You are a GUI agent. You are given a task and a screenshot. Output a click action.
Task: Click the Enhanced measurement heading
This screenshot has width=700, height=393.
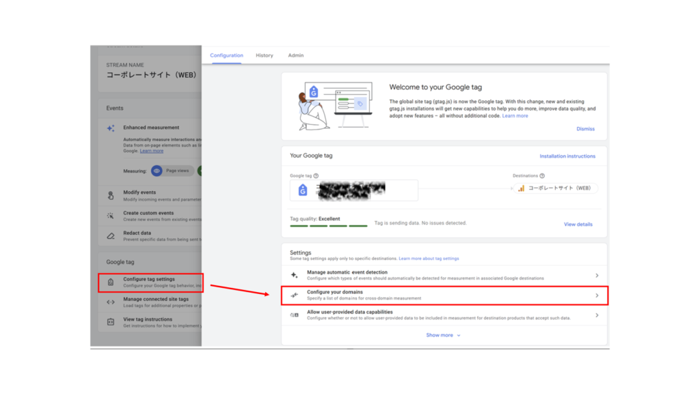[151, 128]
